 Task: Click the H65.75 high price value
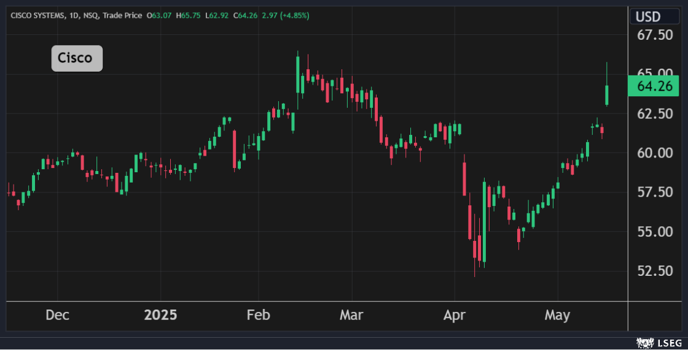(189, 15)
